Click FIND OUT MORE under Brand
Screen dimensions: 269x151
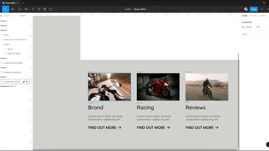tap(102, 128)
